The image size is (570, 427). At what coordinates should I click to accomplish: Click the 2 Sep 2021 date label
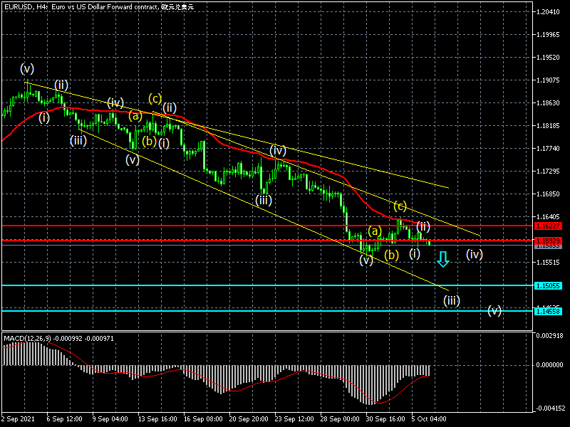(19, 421)
